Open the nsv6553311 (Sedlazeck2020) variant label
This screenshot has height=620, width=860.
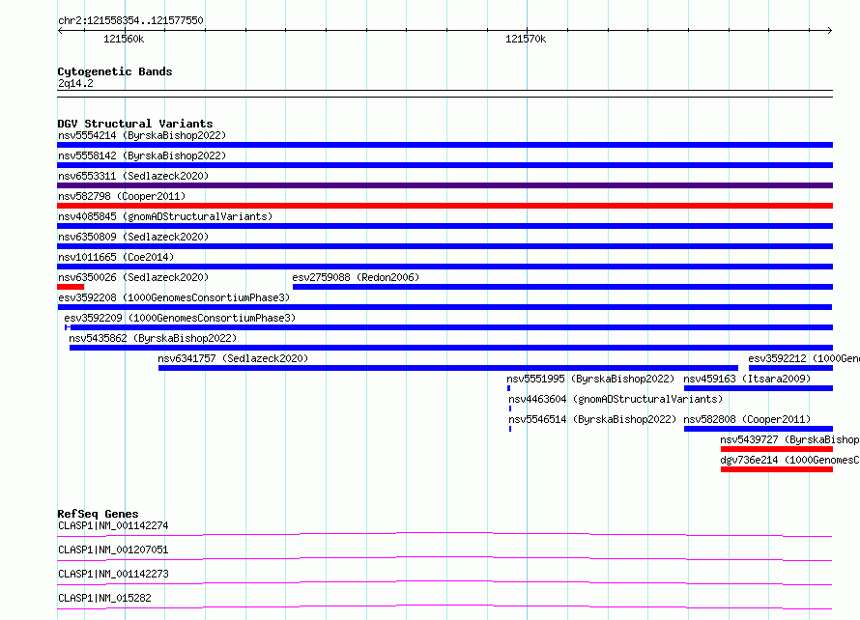pos(133,176)
